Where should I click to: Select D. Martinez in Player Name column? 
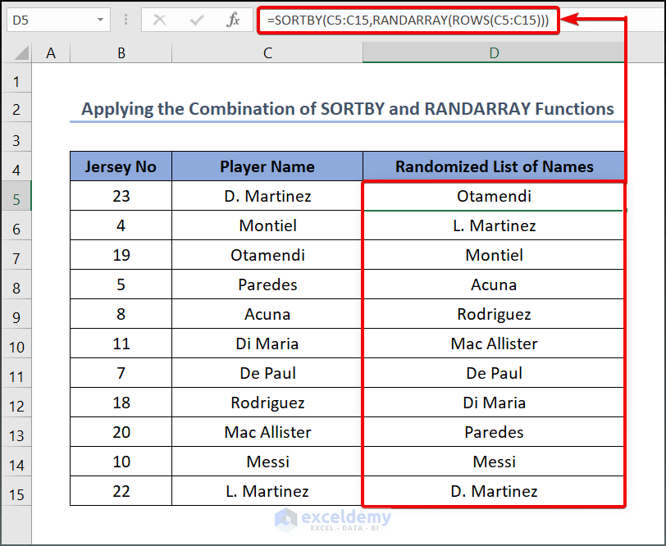tap(267, 196)
